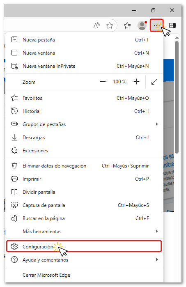Open the Favorites list toolbar icon
186x287 pixels.
coord(127,25)
